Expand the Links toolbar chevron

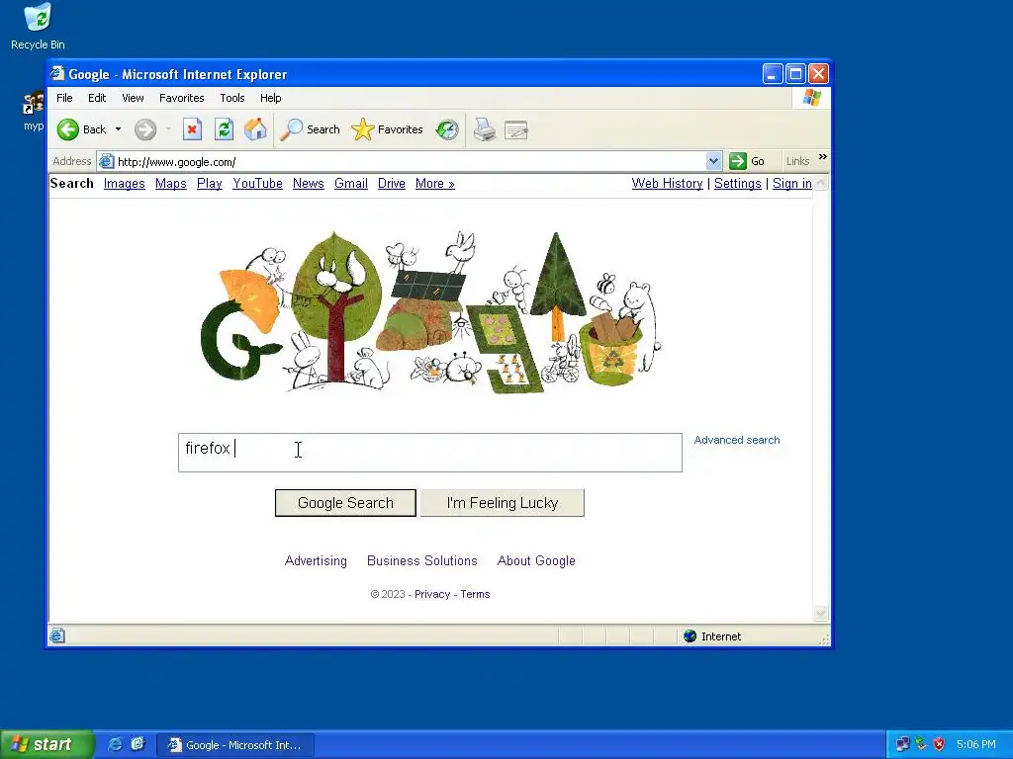tap(822, 157)
